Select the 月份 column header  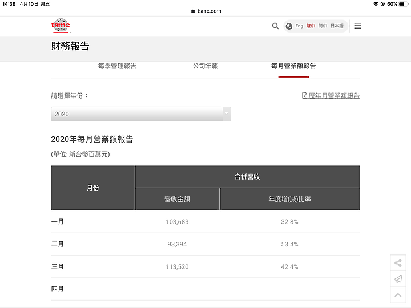pyautogui.click(x=93, y=188)
